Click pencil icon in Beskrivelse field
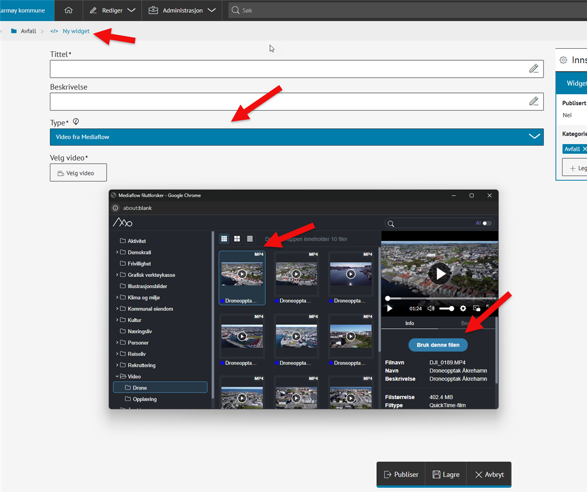The image size is (587, 492). point(534,102)
